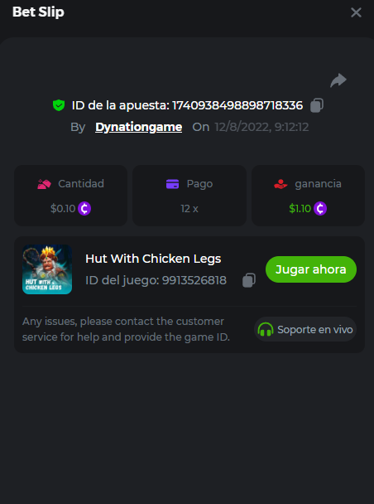Click the share arrow icon

338,80
